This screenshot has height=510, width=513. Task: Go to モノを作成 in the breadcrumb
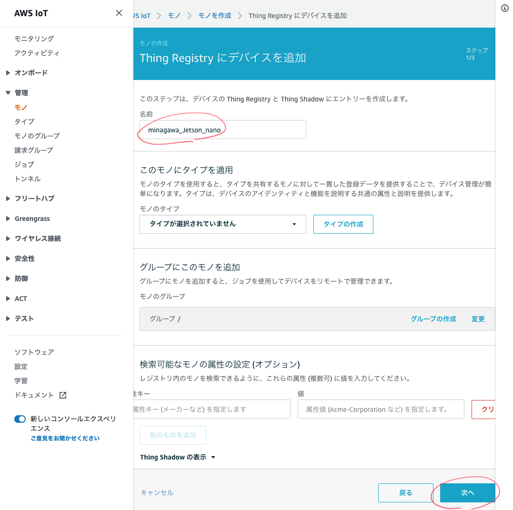[215, 15]
